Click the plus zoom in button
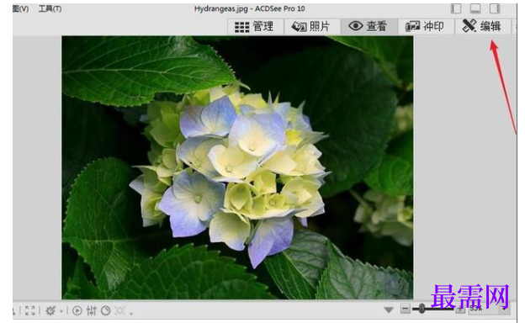The width and height of the screenshot is (525, 323). click(461, 309)
